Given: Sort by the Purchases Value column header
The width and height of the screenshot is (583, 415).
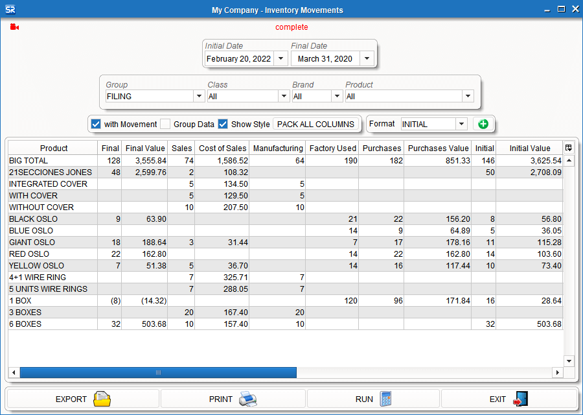Looking at the screenshot, I should [x=438, y=148].
